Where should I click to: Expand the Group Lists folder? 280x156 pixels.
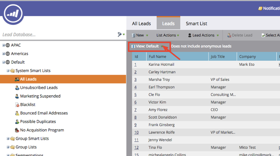click(8, 147)
